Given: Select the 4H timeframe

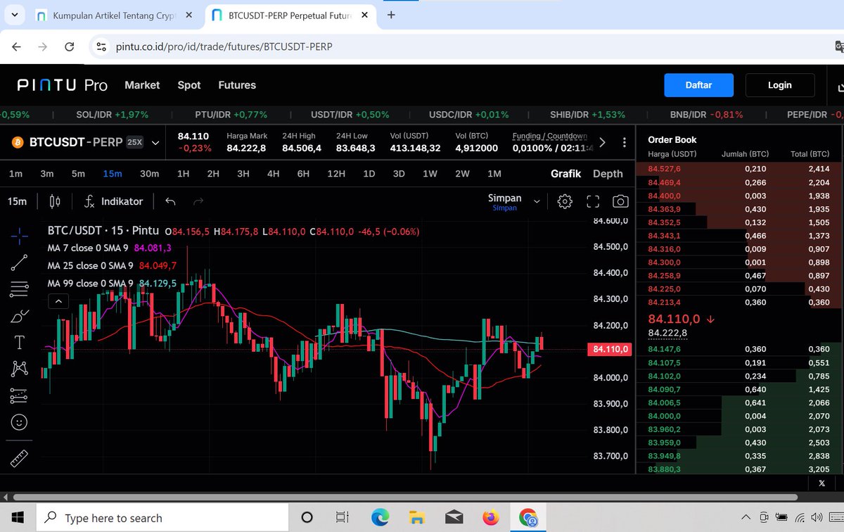Looking at the screenshot, I should (274, 174).
